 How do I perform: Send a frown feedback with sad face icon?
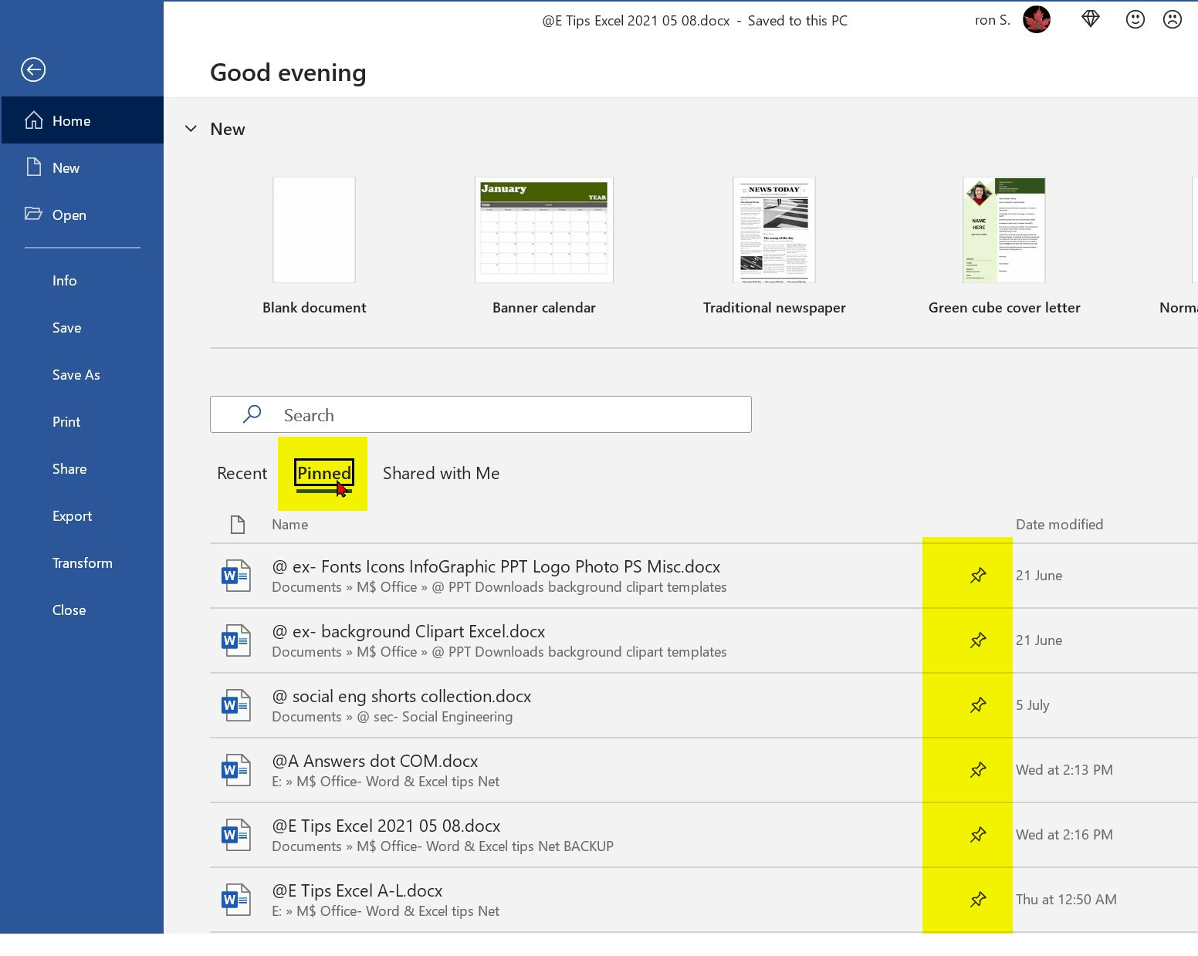click(1172, 19)
